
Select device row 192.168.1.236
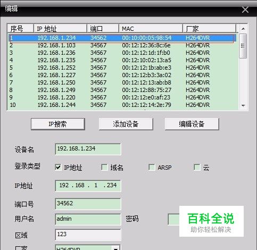point(122,53)
